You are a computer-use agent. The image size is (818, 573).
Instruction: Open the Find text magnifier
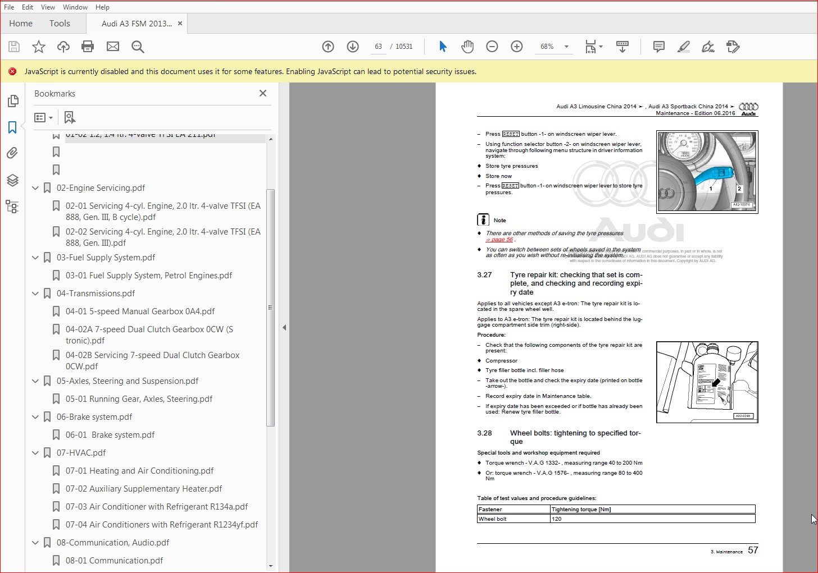pyautogui.click(x=138, y=47)
